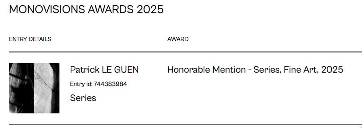362x128 pixels.
Task: Click the AWARD column header
Action: pos(178,39)
